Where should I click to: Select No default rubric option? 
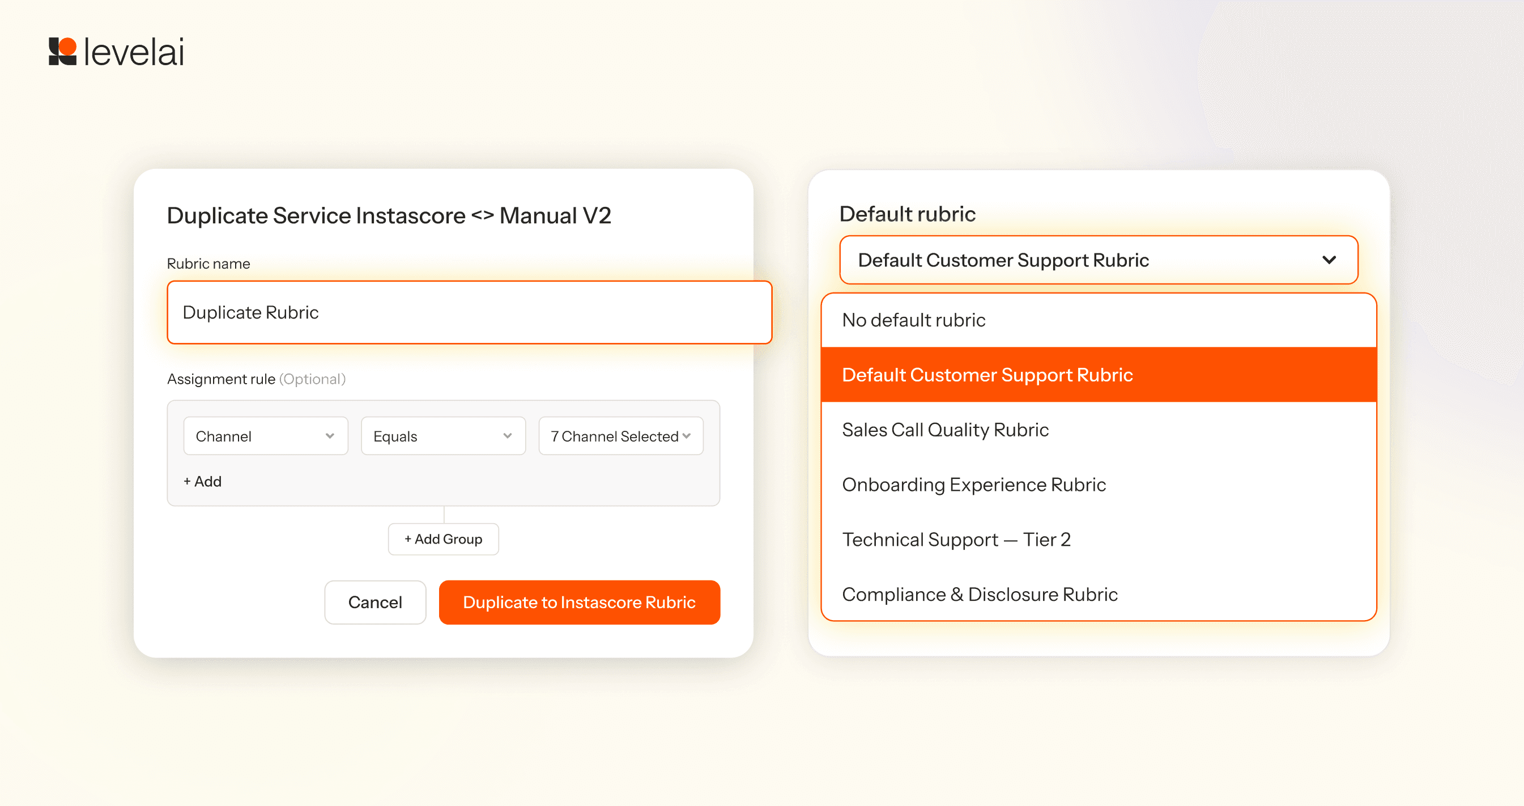pyautogui.click(x=1099, y=320)
